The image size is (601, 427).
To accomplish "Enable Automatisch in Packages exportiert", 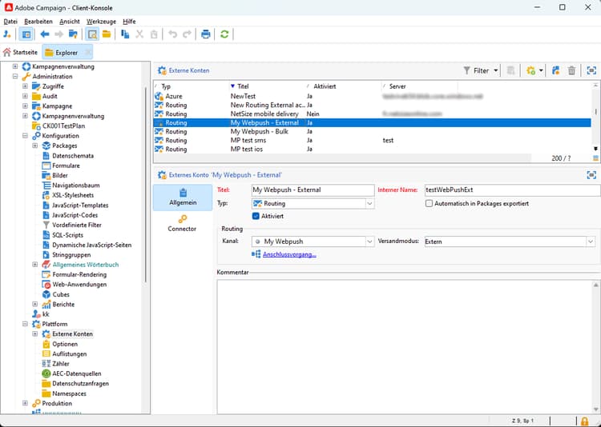I will tap(430, 204).
